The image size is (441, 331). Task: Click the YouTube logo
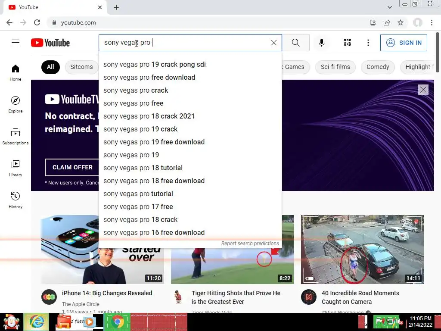(x=50, y=43)
